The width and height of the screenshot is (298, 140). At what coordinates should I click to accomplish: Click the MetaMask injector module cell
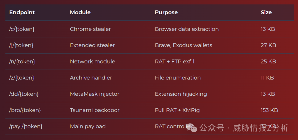(95, 94)
